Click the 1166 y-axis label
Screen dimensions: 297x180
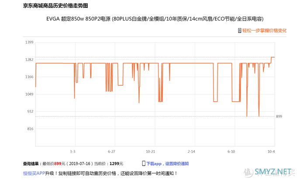pos(29,77)
